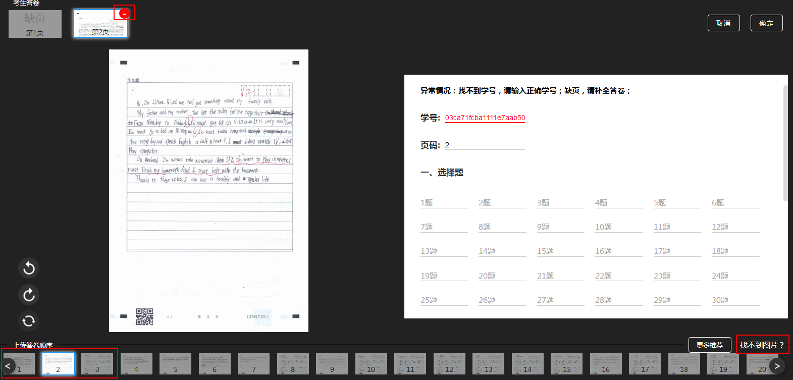Rotate the answer sheet counterclockwise
Viewport: 793px width, 380px height.
pos(29,268)
